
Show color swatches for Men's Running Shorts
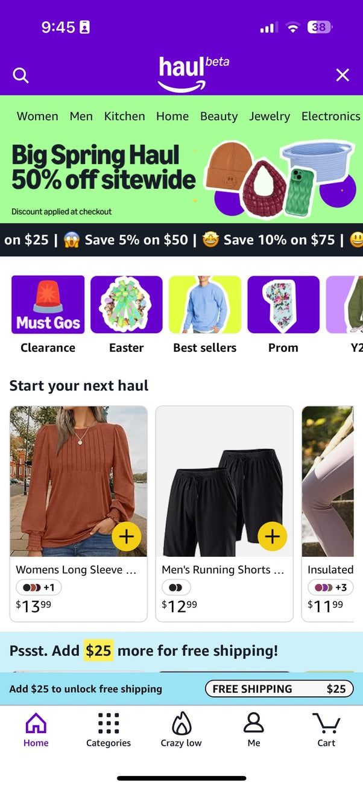pyautogui.click(x=176, y=587)
